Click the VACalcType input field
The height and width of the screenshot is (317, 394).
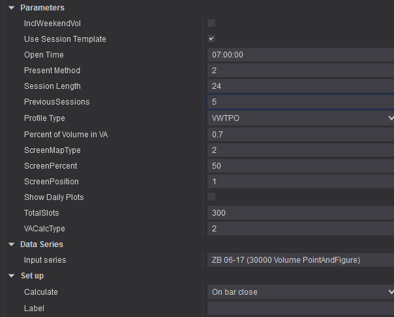click(301, 229)
